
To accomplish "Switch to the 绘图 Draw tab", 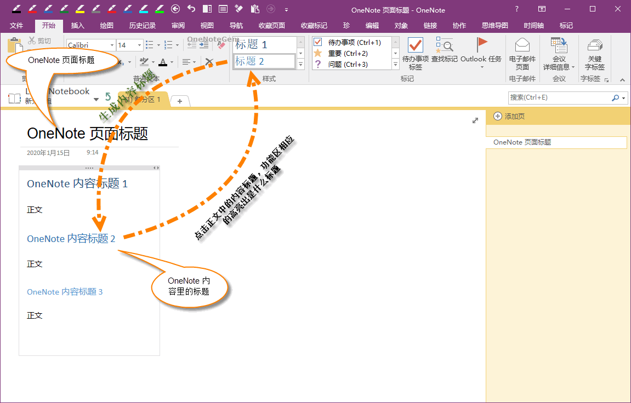I will click(107, 25).
